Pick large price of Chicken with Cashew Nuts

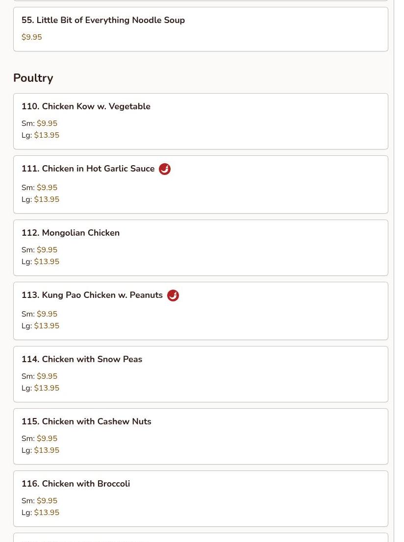[47, 450]
